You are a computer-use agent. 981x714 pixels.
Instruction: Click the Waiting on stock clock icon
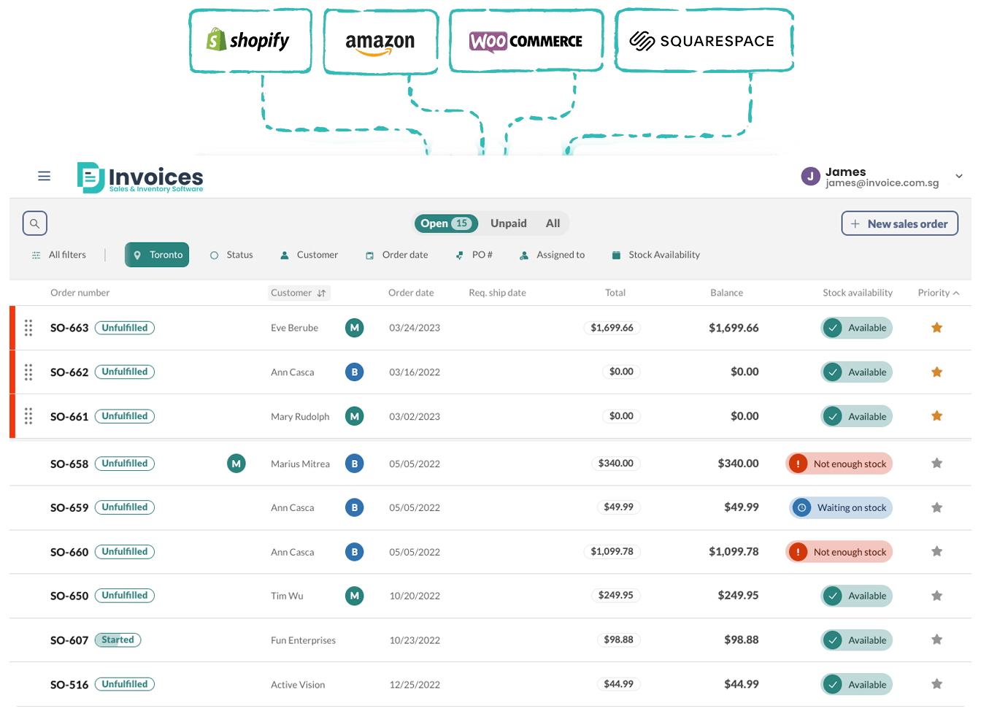pos(801,508)
